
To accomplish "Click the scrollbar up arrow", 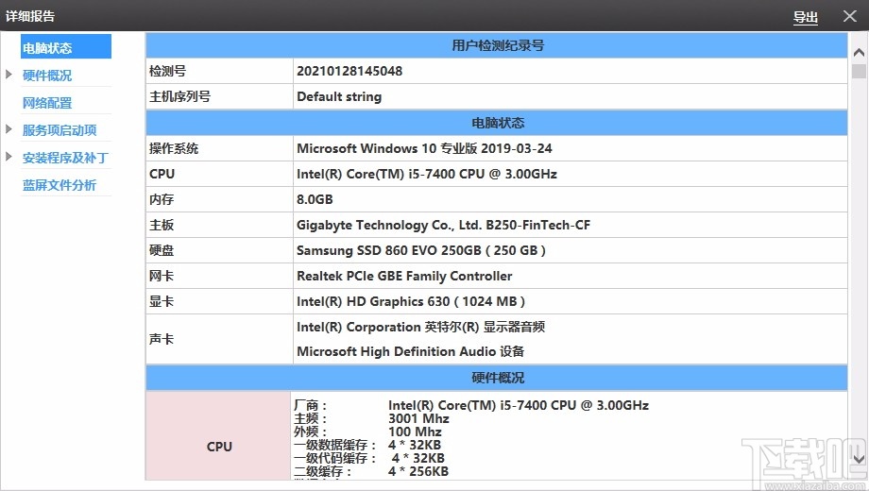I will click(x=859, y=53).
